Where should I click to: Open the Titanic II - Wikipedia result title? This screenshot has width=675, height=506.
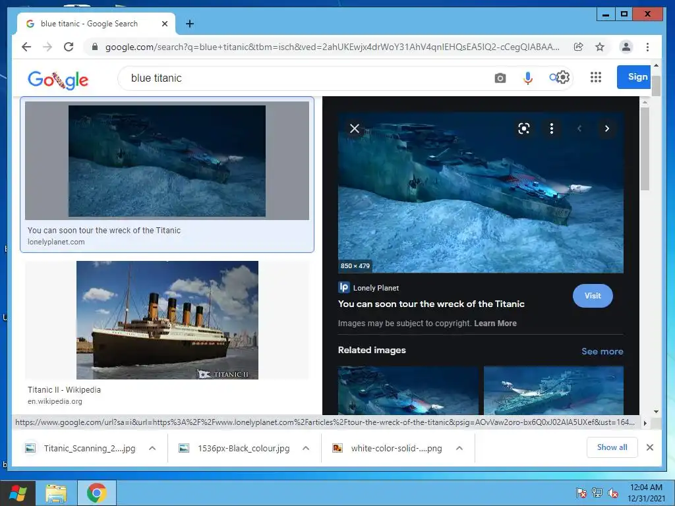point(64,390)
